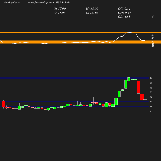Click price axis label 21
Image resolution: width=161 pixels, height=161 pixels.
[x=151, y=97]
